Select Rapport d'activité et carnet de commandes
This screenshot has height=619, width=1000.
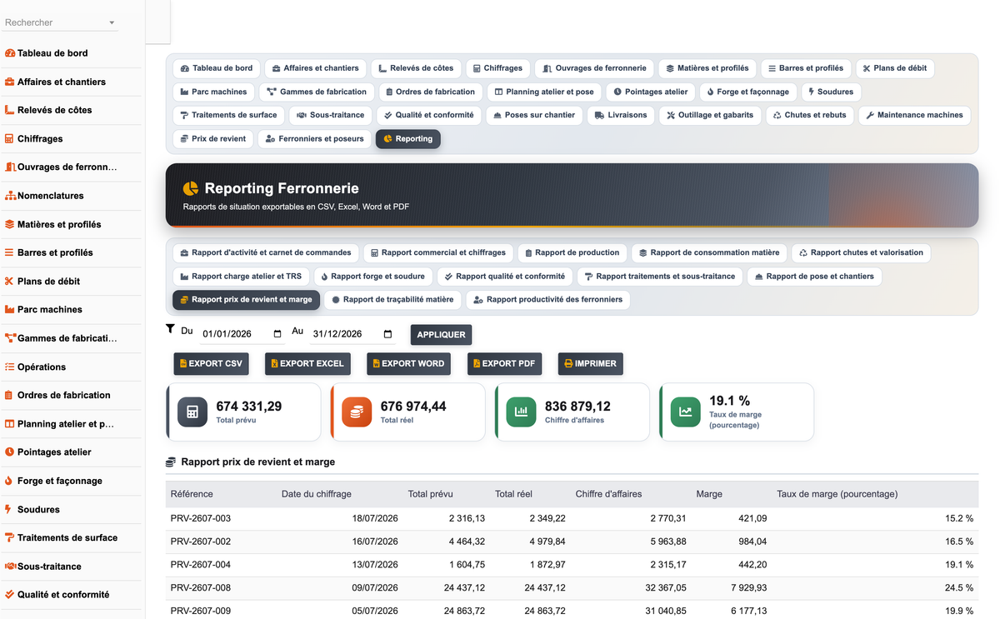pos(266,252)
